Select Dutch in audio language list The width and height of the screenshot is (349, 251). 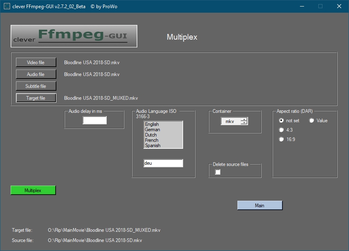(x=163, y=135)
